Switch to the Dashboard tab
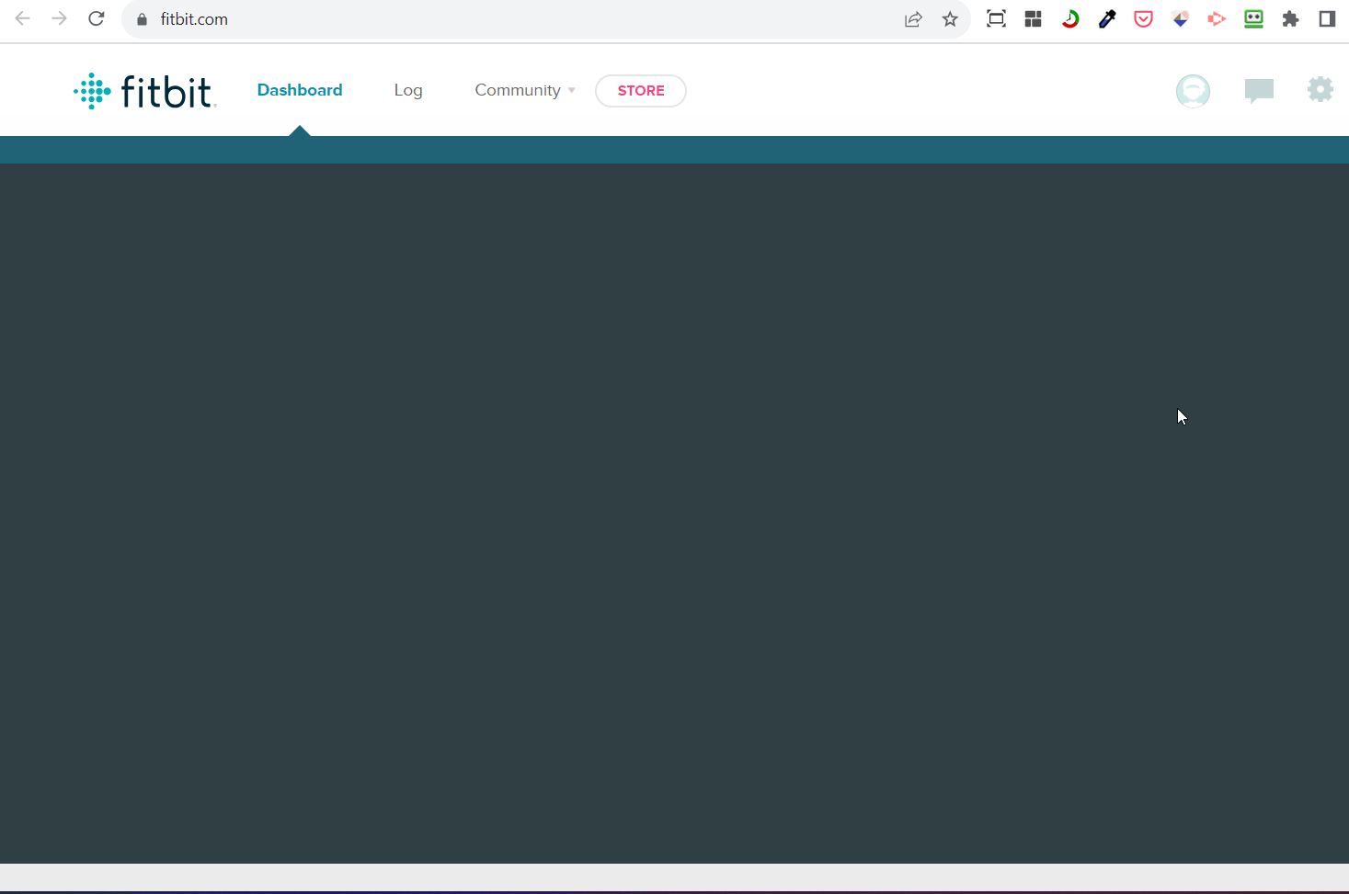The image size is (1349, 894). point(300,90)
